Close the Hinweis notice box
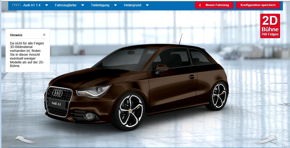290x148 pixels. (x=44, y=35)
